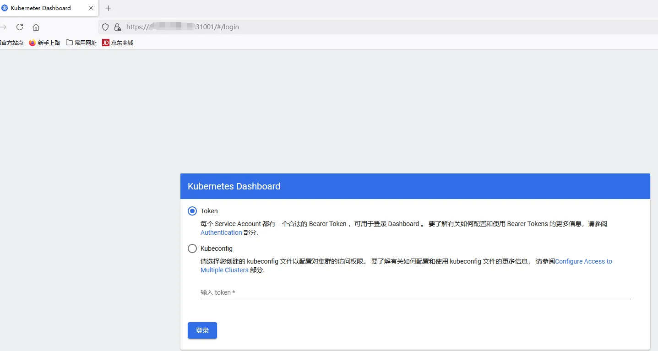Click the forward navigation arrow
This screenshot has width=658, height=351.
[x=3, y=27]
